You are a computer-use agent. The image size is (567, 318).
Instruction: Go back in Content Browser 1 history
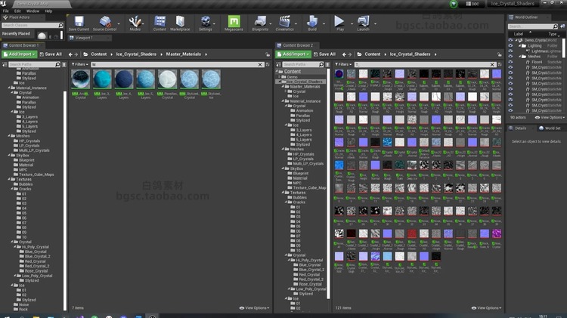tap(70, 54)
